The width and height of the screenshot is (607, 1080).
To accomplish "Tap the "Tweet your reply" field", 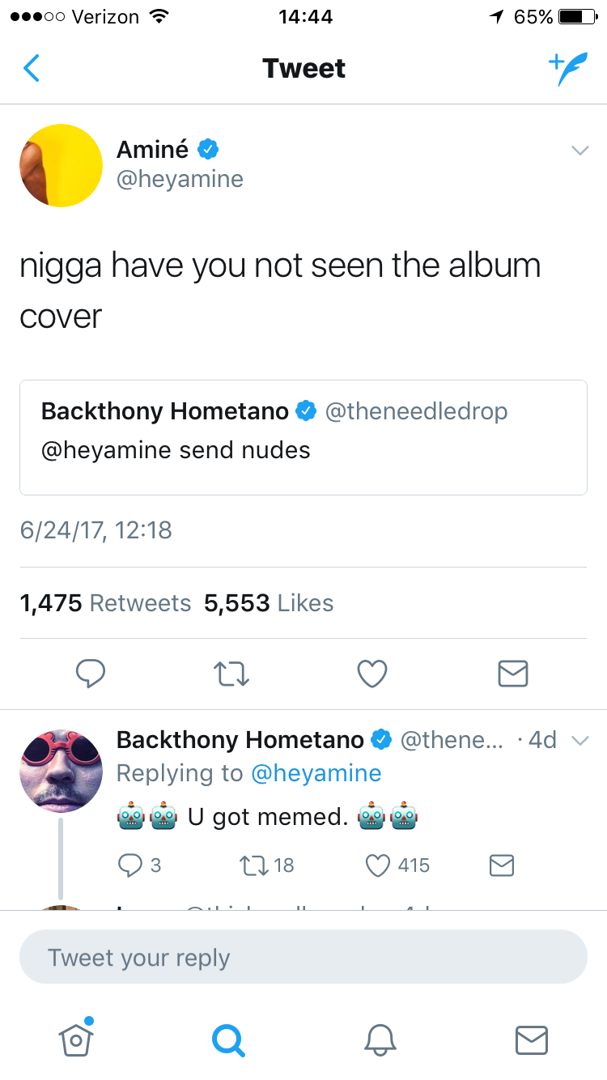I will tap(303, 957).
